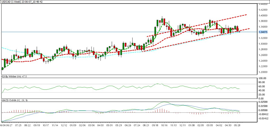Viewport: 270px width, 131px height.
Task: Select the 12/12 date label
Action: click(x=65, y=125)
